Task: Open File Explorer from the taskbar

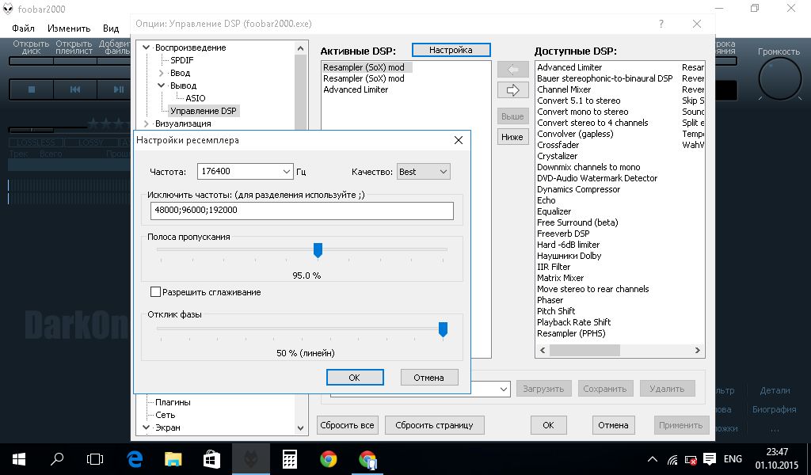Action: click(173, 459)
